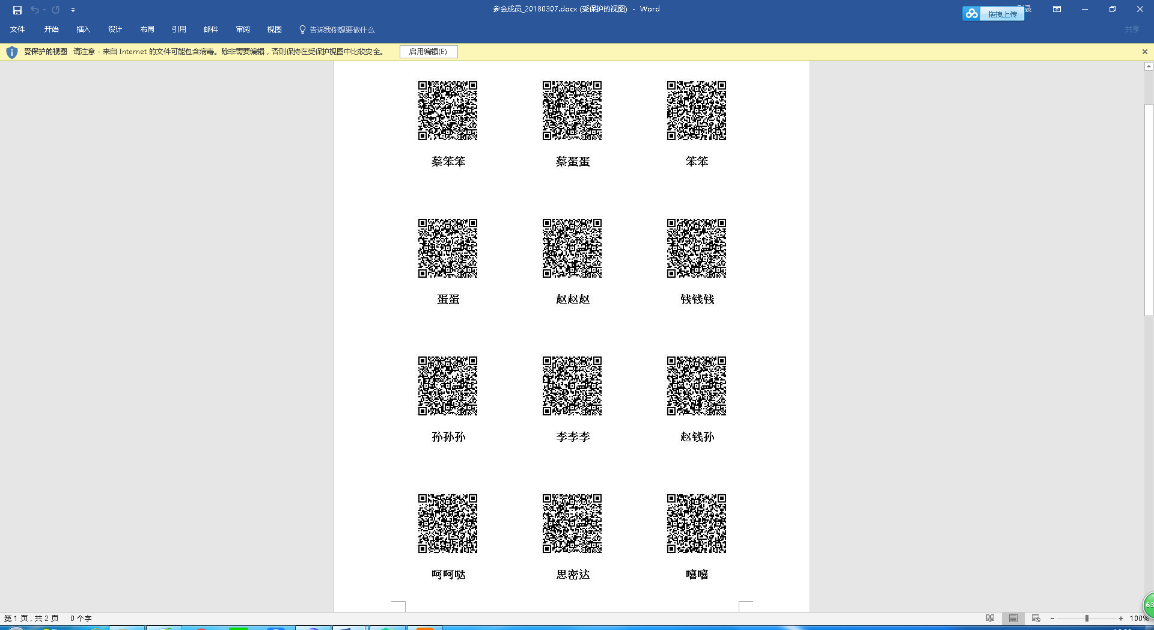This screenshot has height=630, width=1154.
Task: Click the cloud icon of upload widget
Action: click(x=972, y=14)
